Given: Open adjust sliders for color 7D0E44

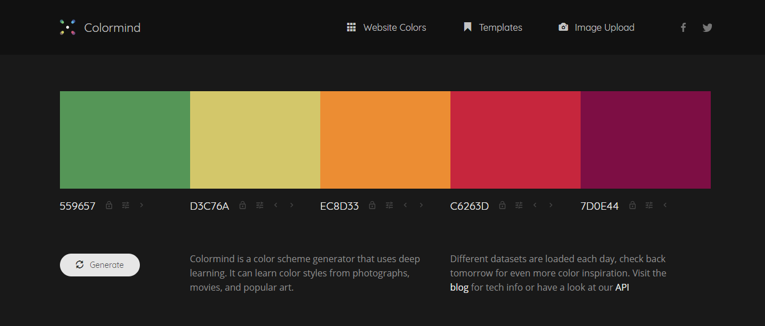Looking at the screenshot, I should pos(649,205).
